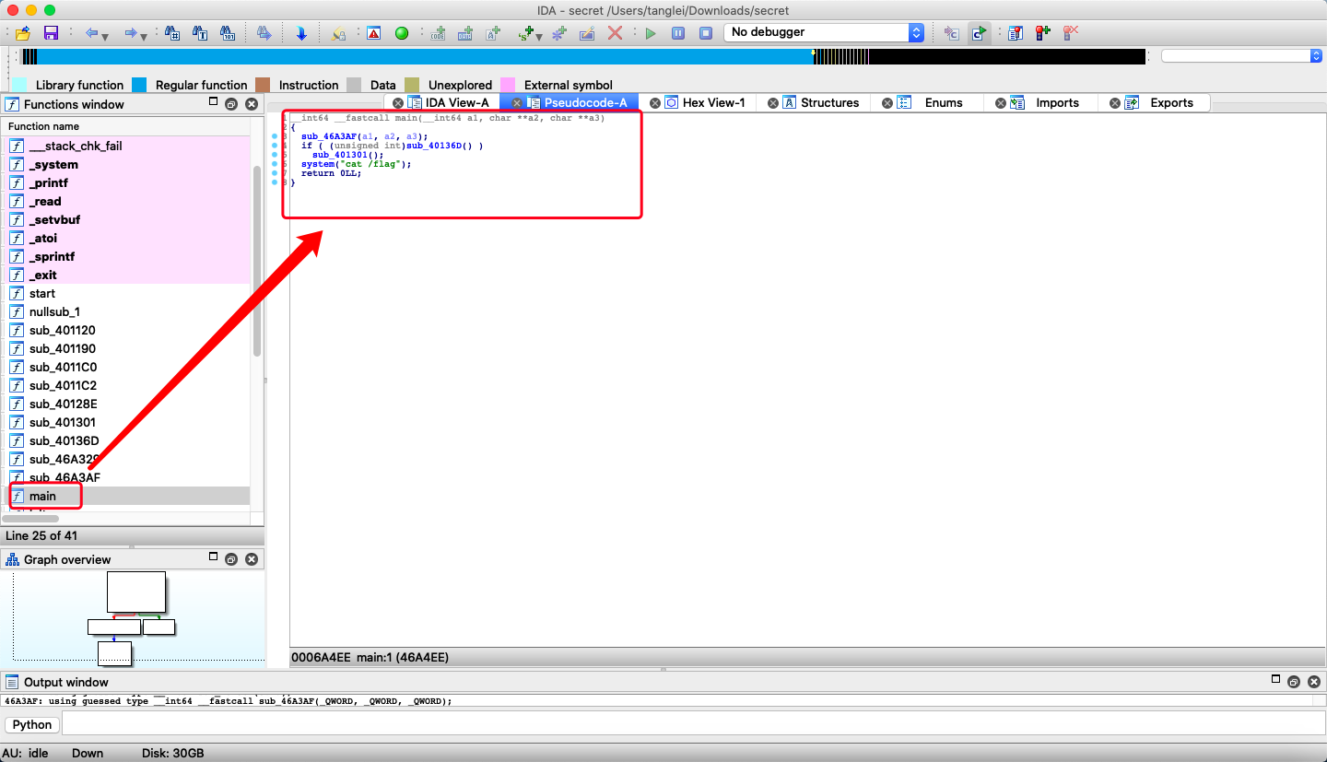
Task: Click the Functions window vertical scrollbar
Action: click(x=257, y=261)
